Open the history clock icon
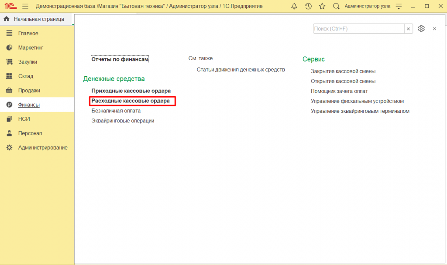 pyautogui.click(x=308, y=6)
